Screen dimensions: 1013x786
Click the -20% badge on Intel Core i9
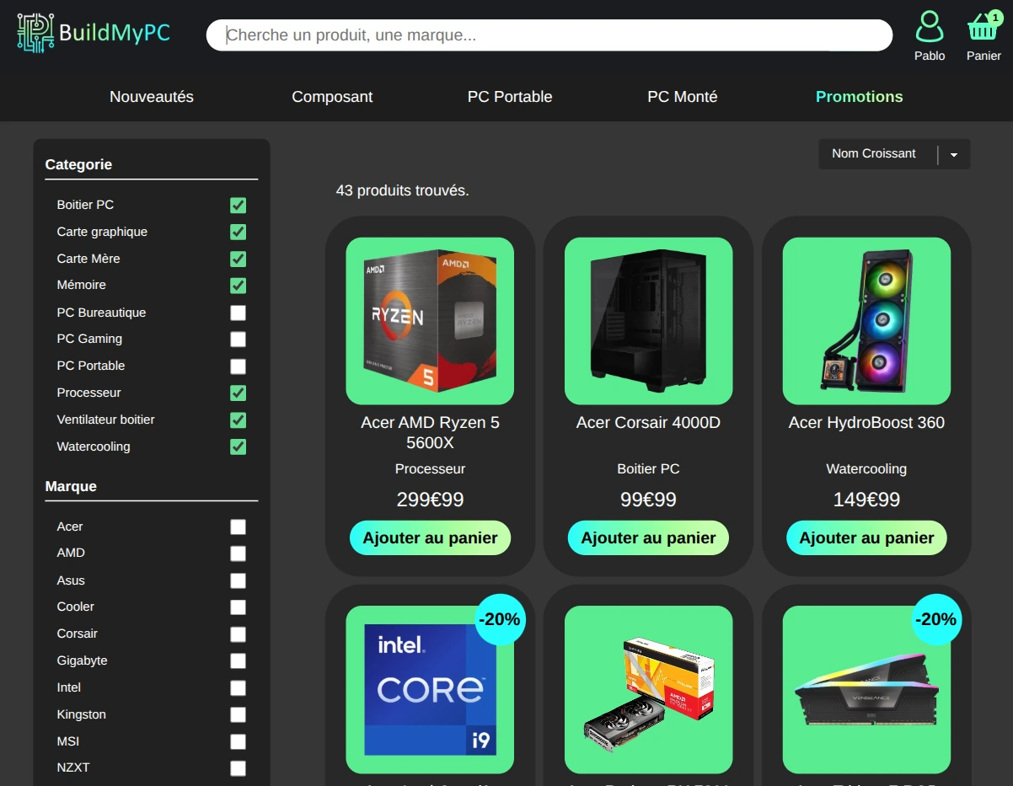tap(501, 619)
